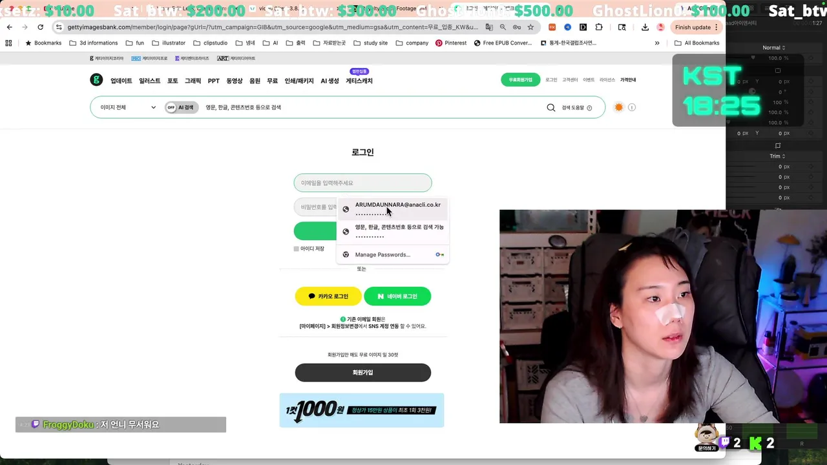Click the email input field
This screenshot has width=827, height=465.
tap(362, 183)
